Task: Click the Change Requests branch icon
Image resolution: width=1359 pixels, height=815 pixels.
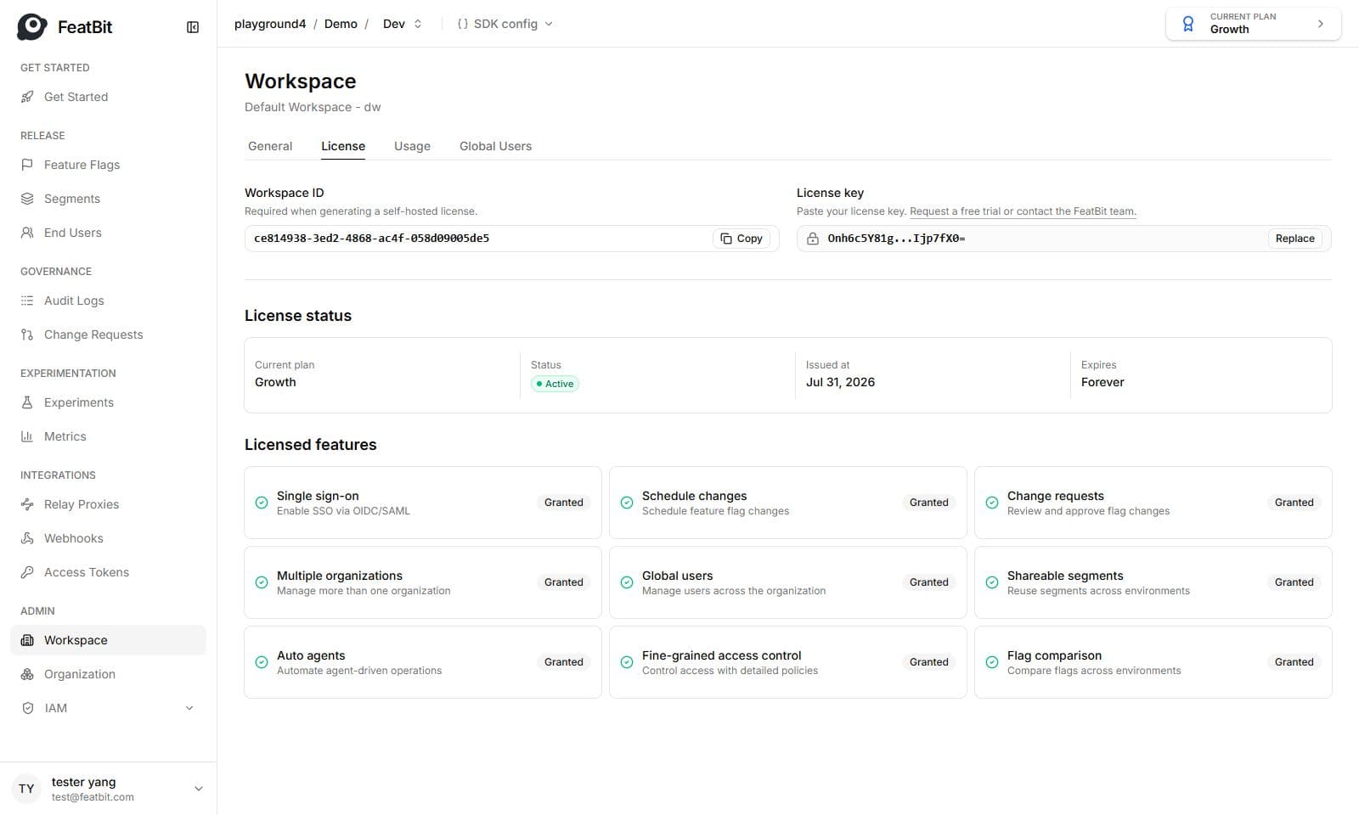Action: click(27, 334)
